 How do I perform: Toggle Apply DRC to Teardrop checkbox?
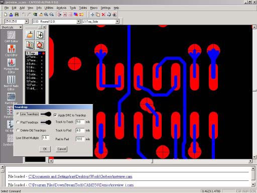click(55, 115)
